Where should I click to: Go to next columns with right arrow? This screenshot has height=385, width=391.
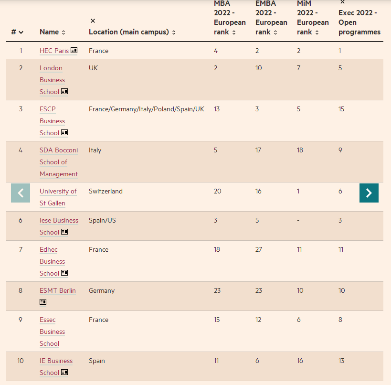tap(369, 193)
